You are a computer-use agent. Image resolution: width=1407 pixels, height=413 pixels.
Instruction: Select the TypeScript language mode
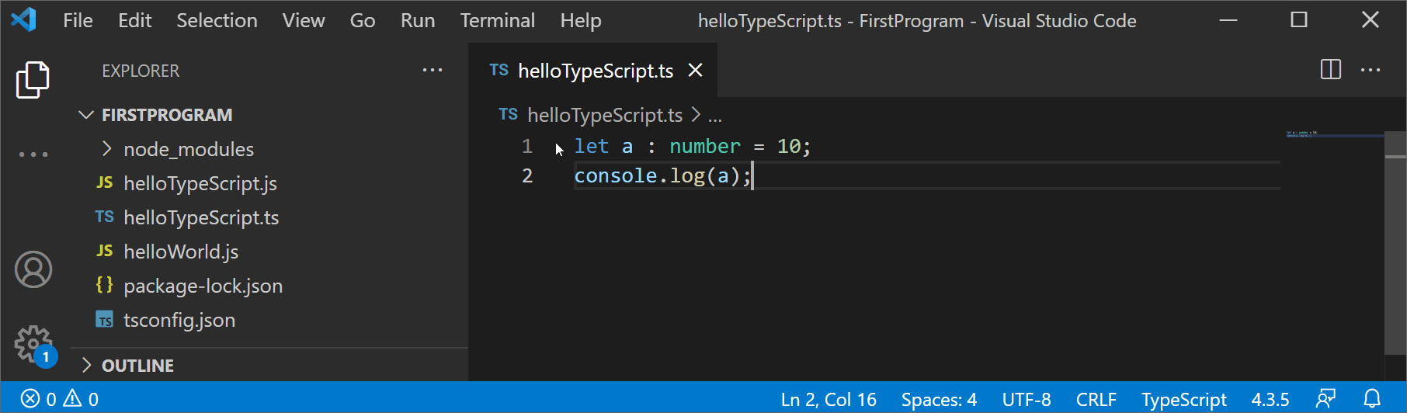pyautogui.click(x=1183, y=399)
